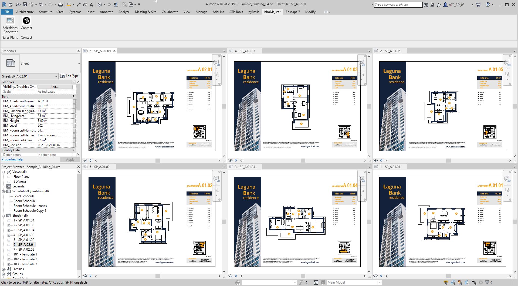Open the Default 3D View icon
Screen dimensions: 518x286
click(100, 4)
